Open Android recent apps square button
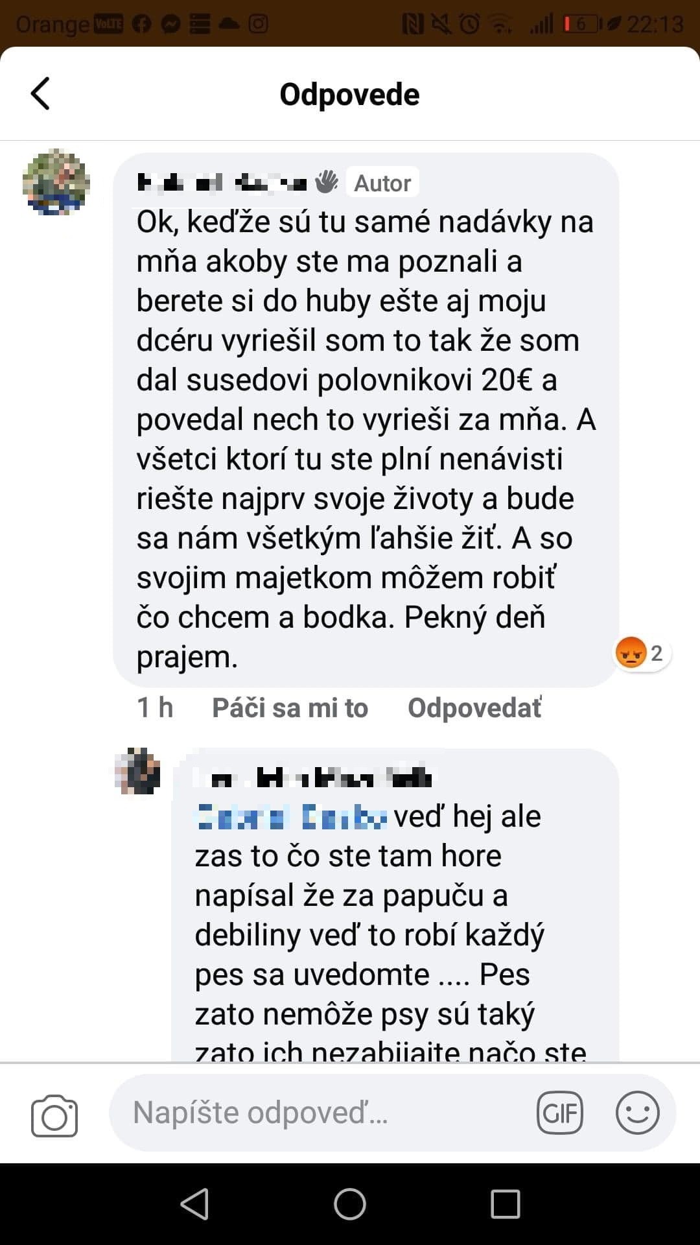The height and width of the screenshot is (1245, 700). point(506,1204)
